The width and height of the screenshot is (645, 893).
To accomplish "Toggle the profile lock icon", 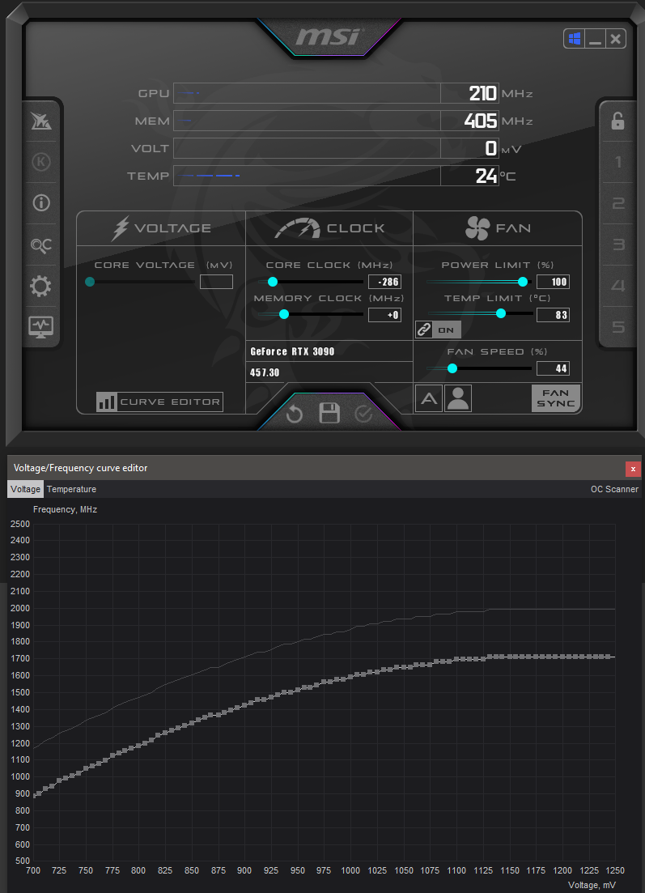I will (617, 121).
